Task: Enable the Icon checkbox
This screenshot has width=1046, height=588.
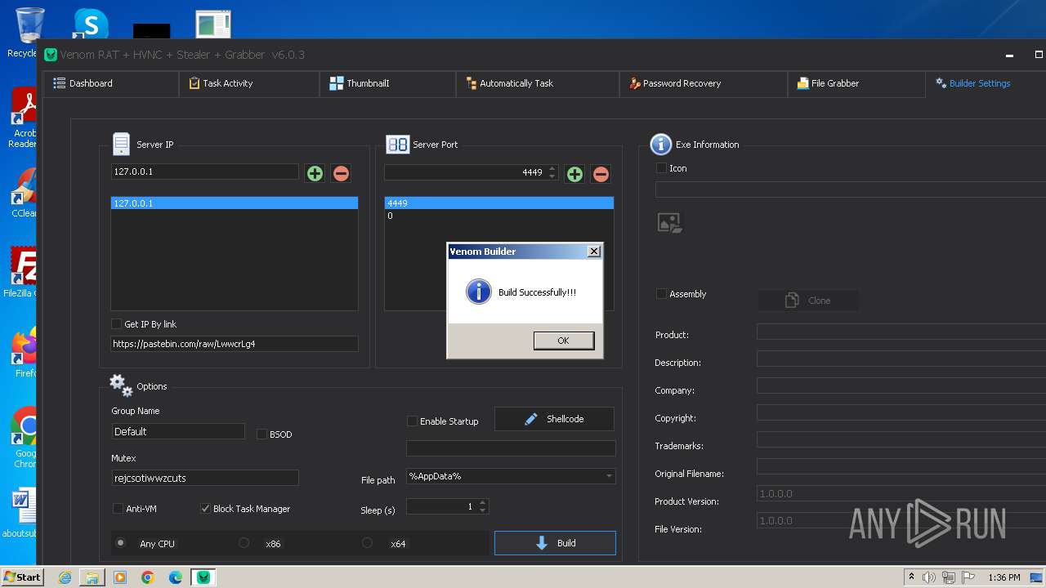Action: (x=661, y=168)
